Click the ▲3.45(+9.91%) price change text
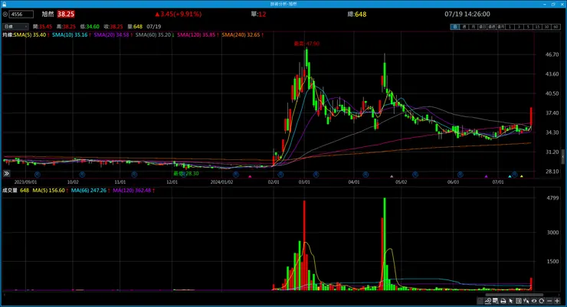The width and height of the screenshot is (567, 307). (179, 14)
